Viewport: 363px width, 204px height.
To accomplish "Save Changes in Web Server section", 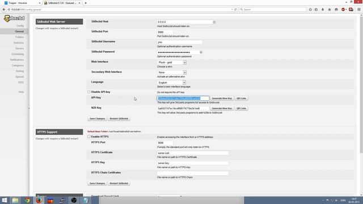I will click(97, 118).
